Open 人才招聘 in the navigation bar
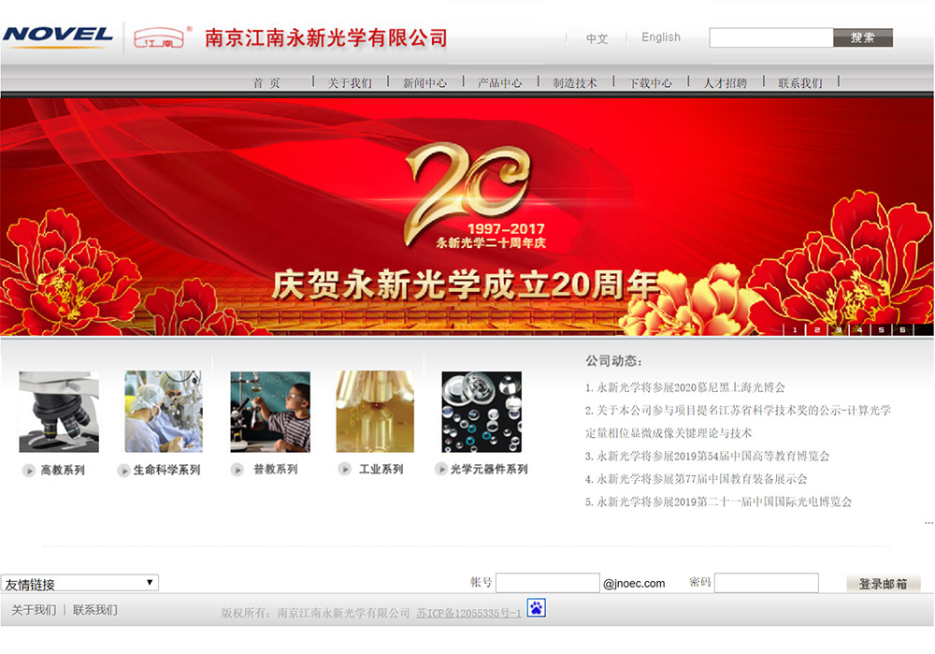The height and width of the screenshot is (654, 935). [x=726, y=83]
